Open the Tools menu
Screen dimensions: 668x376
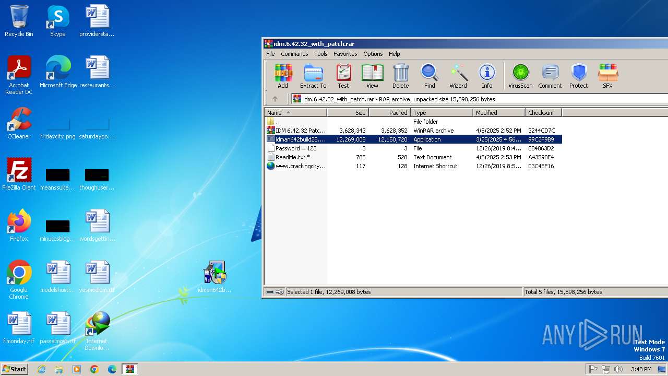tap(321, 54)
